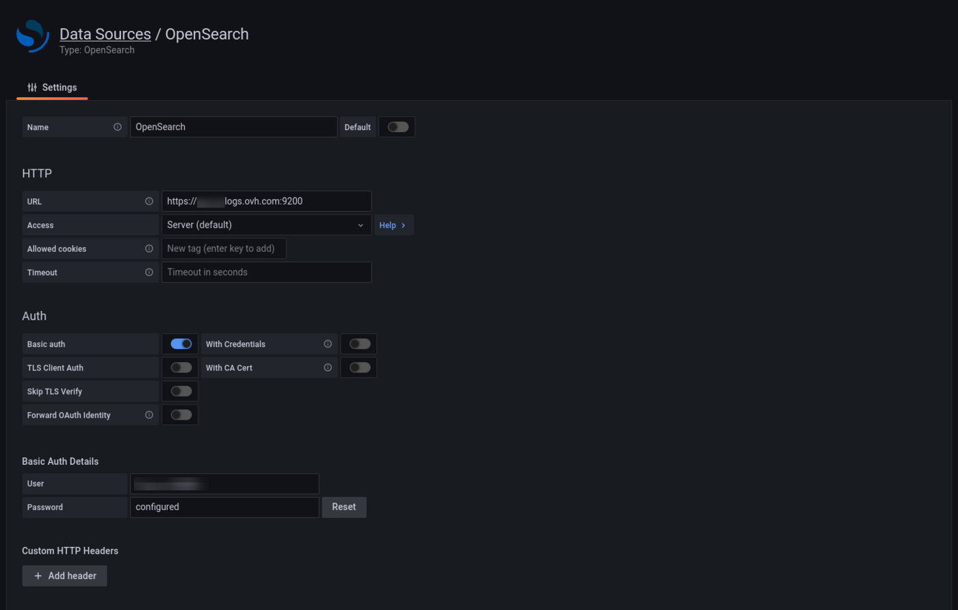Turn on TLS Client Auth
Image resolution: width=958 pixels, height=610 pixels.
pyautogui.click(x=181, y=368)
